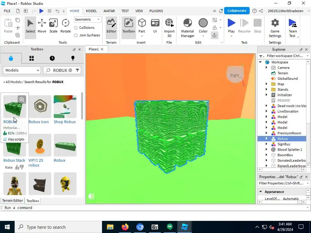
Task: Choose the Rotate tool
Action: click(x=66, y=26)
